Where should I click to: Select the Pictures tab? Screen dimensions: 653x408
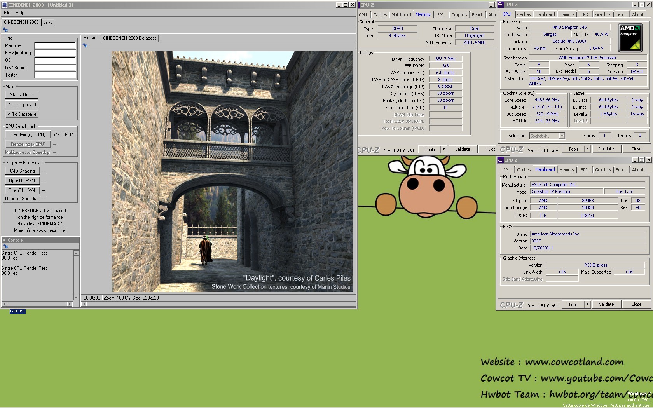point(91,38)
